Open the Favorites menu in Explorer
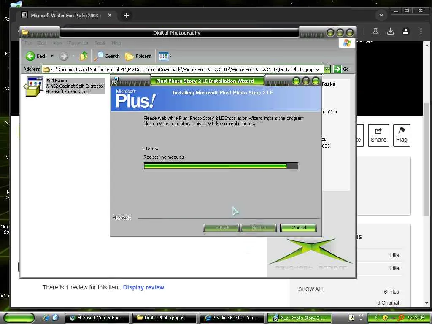This screenshot has width=432, height=324. coord(78,43)
